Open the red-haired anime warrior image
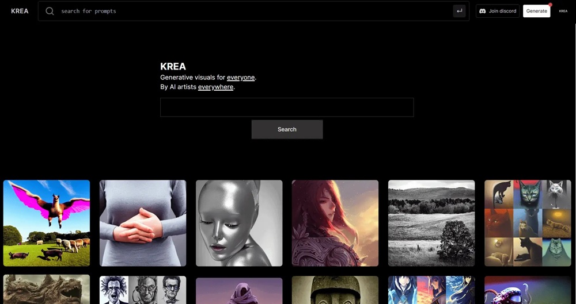Viewport: 576px width, 304px height. click(335, 223)
